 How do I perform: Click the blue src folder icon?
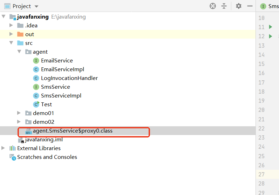coord(20,43)
